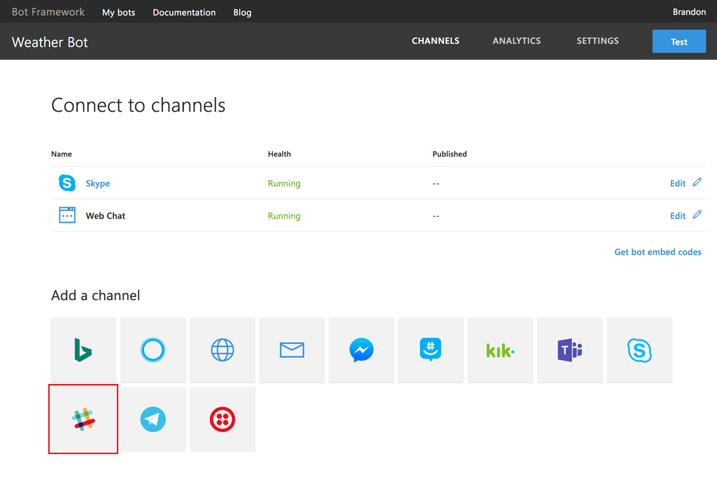The height and width of the screenshot is (482, 717).
Task: Open the Brandon user account
Action: 689,12
